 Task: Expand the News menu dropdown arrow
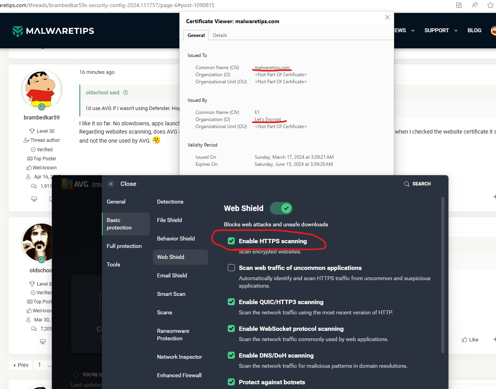[x=413, y=31]
